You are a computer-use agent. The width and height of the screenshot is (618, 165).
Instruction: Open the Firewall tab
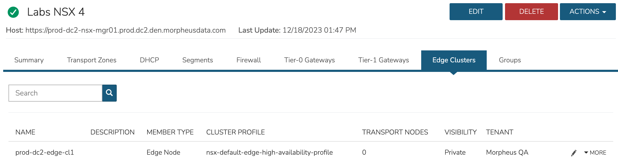tap(248, 60)
